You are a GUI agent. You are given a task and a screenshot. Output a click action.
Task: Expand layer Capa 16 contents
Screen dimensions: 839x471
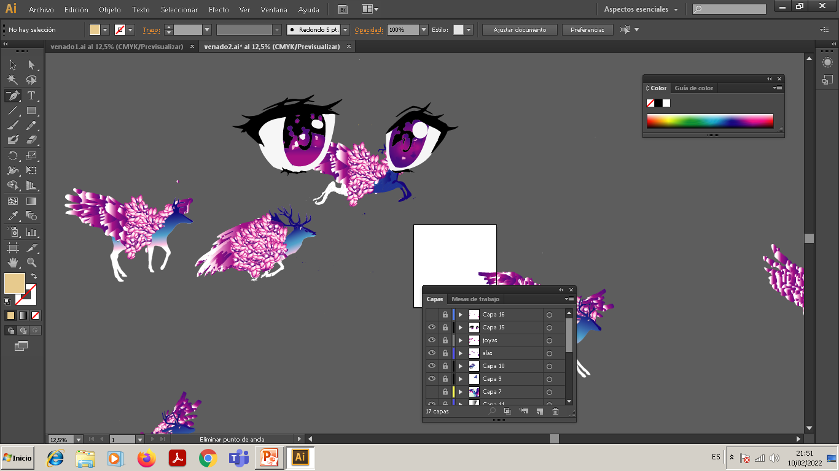pos(461,315)
